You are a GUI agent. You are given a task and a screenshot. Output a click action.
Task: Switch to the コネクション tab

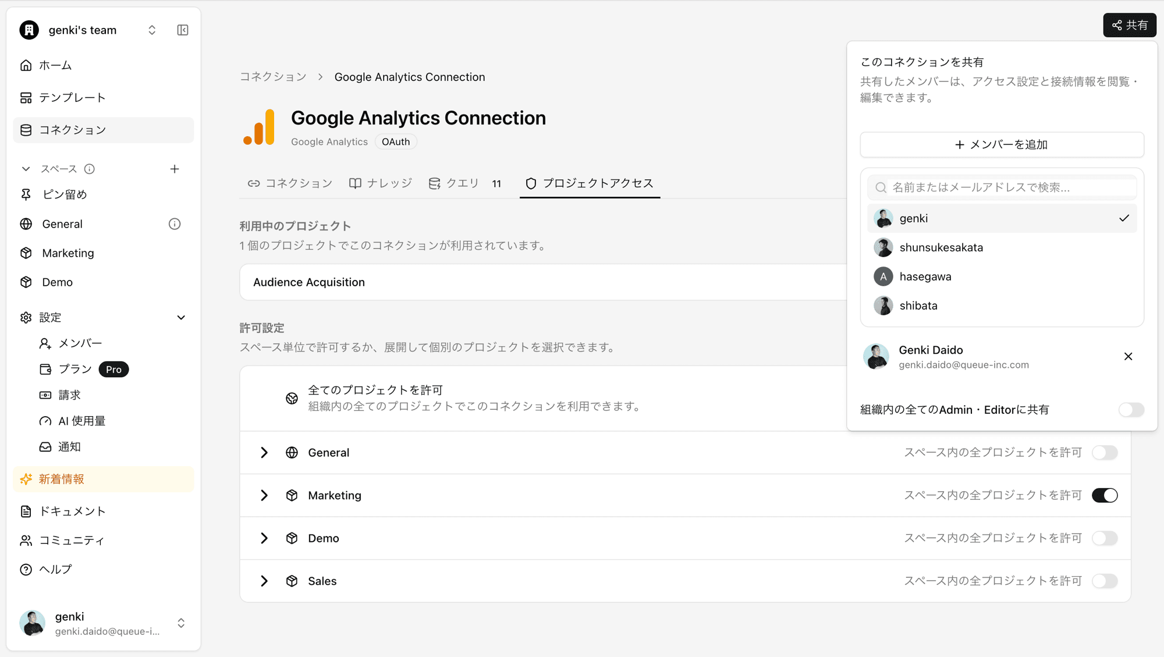pyautogui.click(x=290, y=183)
